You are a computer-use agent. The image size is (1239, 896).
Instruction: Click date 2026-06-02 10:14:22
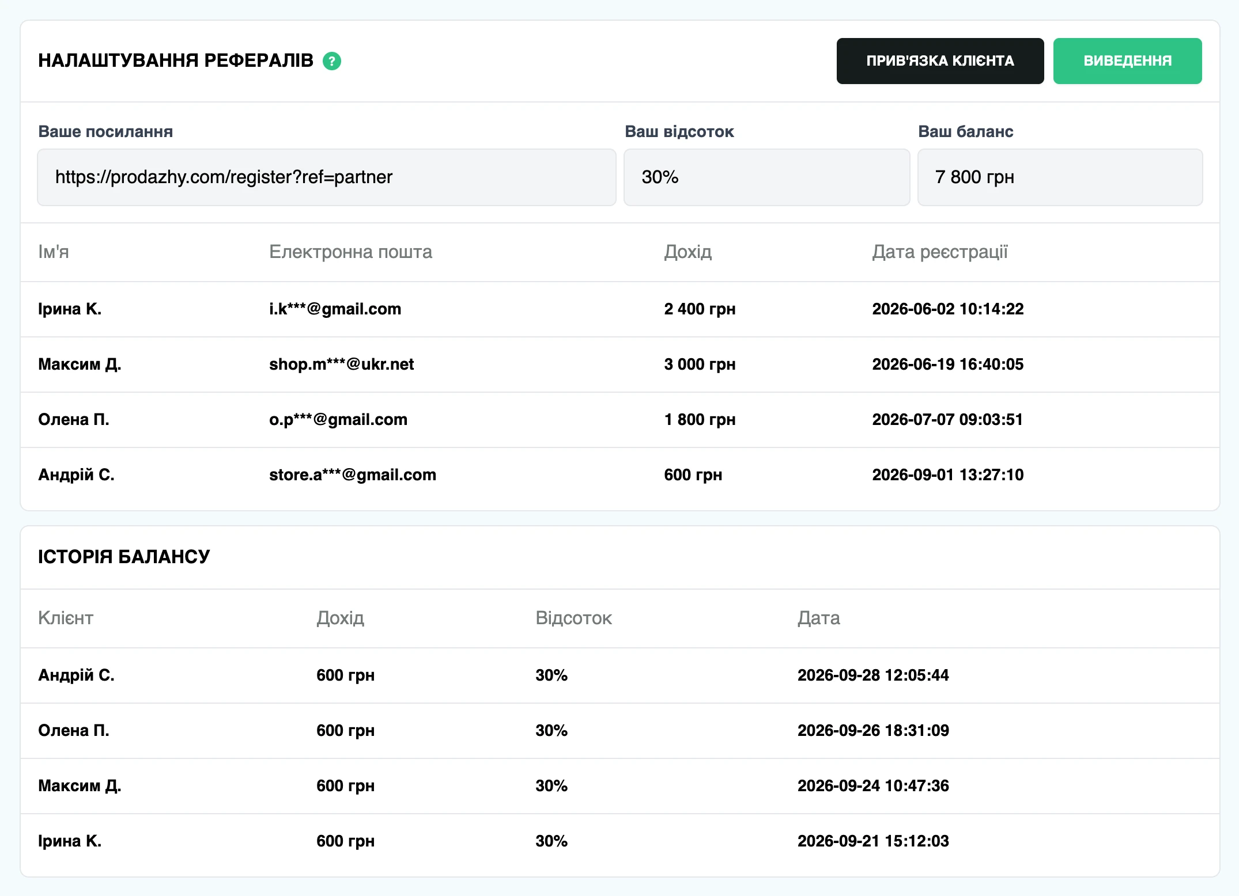coord(948,309)
